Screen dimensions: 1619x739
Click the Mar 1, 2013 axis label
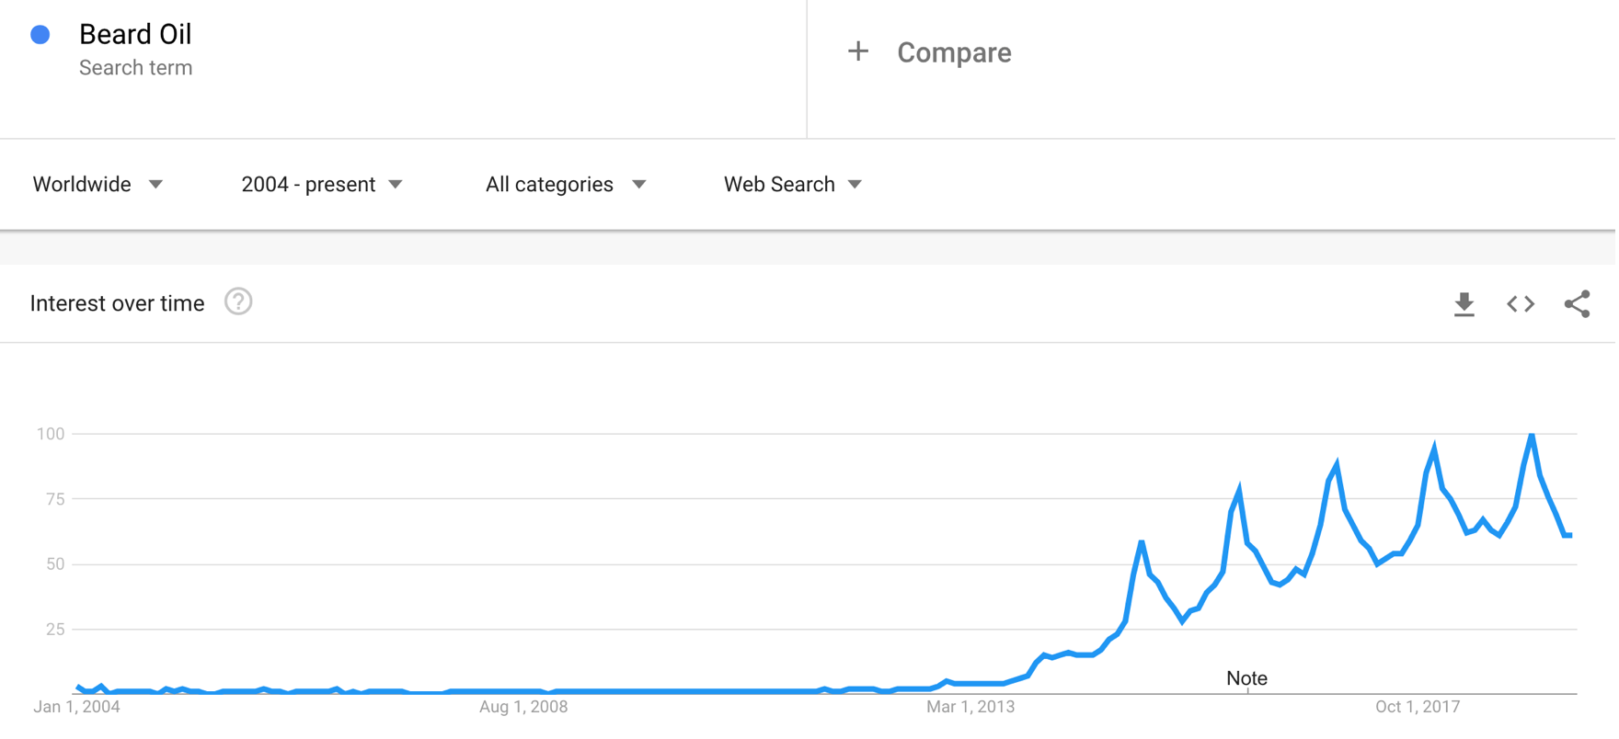[970, 707]
